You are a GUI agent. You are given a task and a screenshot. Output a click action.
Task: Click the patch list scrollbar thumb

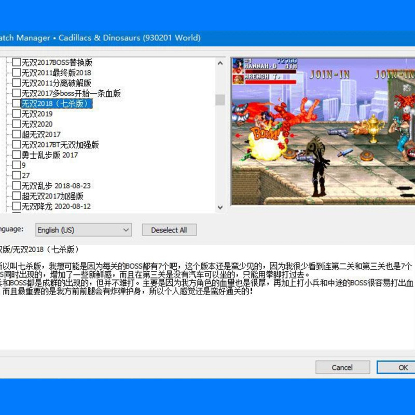220,100
